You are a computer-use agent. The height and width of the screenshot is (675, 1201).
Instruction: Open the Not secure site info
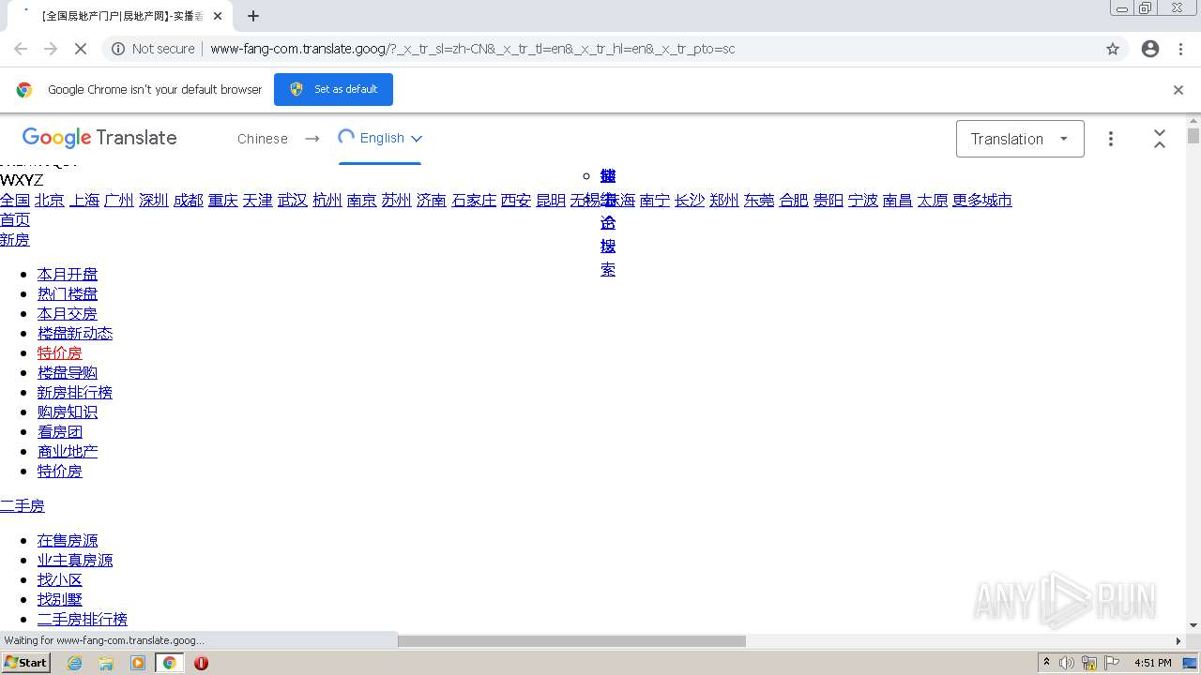(x=153, y=49)
